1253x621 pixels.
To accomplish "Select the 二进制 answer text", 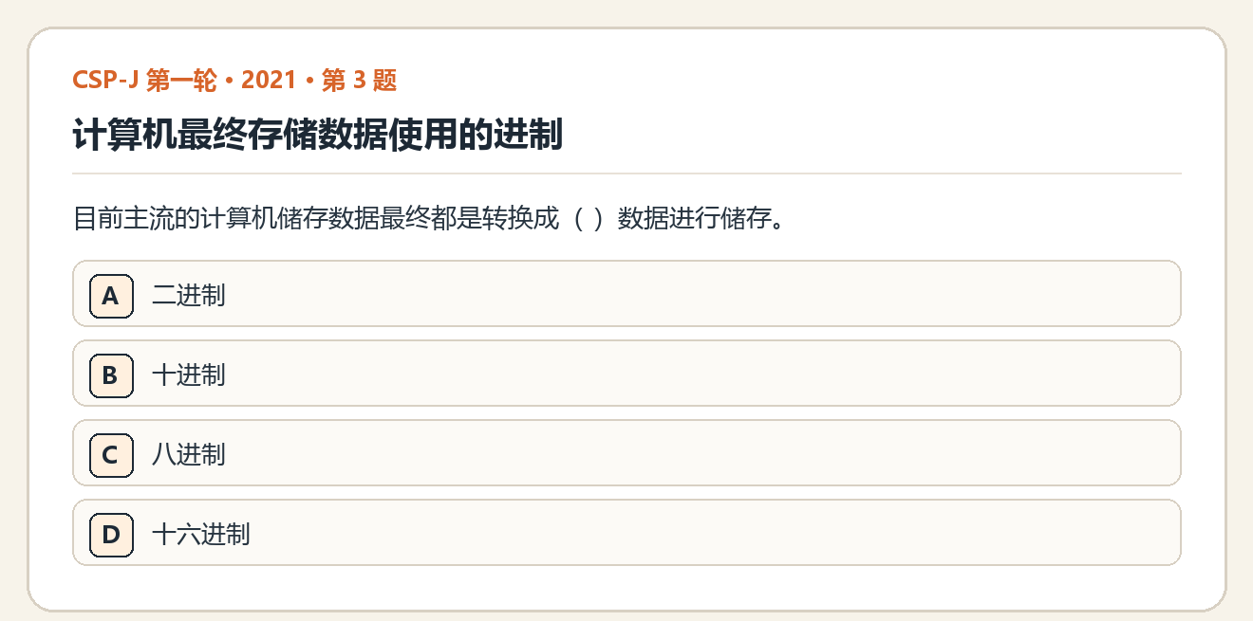I will point(189,295).
